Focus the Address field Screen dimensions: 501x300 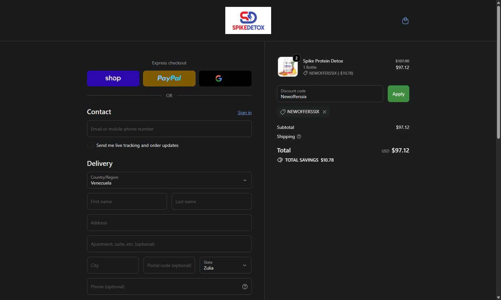169,223
